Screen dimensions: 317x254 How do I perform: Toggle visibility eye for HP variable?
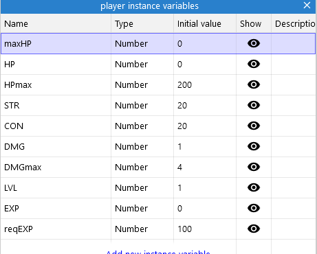pyautogui.click(x=254, y=64)
